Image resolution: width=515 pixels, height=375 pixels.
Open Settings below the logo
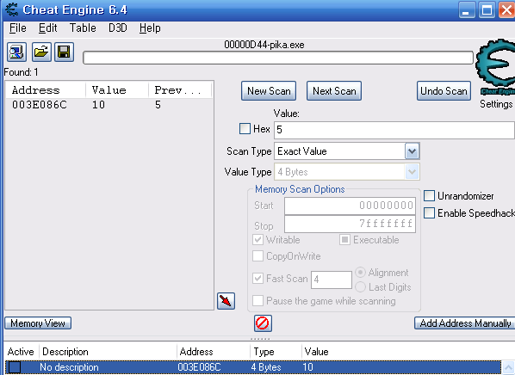(496, 104)
